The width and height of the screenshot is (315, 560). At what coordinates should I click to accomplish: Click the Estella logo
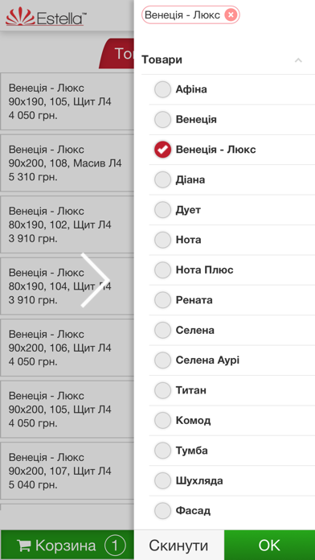pyautogui.click(x=47, y=17)
